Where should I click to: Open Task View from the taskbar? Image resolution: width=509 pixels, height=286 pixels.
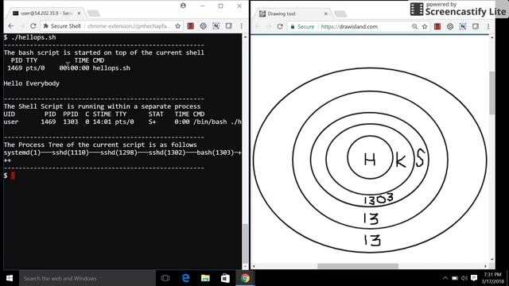pos(165,278)
